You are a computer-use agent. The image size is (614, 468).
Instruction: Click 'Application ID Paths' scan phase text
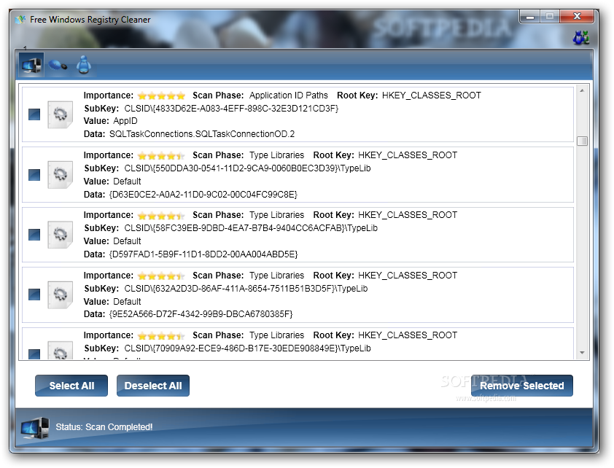tap(289, 95)
